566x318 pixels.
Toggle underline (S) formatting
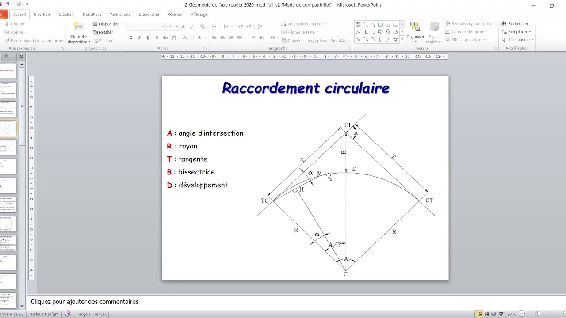tap(148, 38)
